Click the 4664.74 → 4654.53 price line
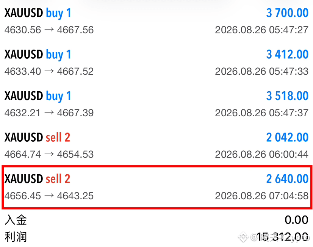The image size is (313, 247). pyautogui.click(x=49, y=155)
